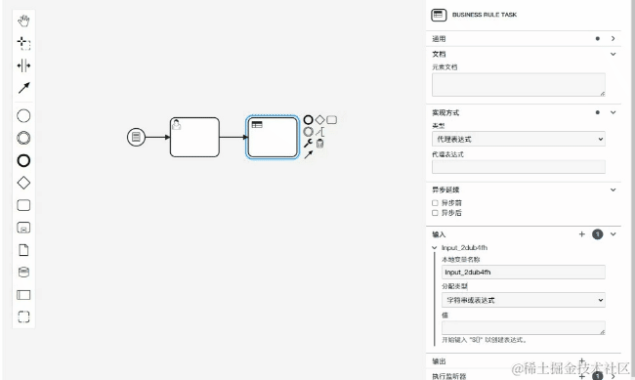Pick task rectangle from the palette
Viewport: 635px width, 380px height.
point(23,205)
